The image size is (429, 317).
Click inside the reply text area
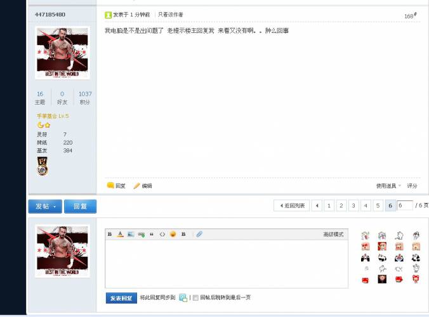tap(227, 264)
